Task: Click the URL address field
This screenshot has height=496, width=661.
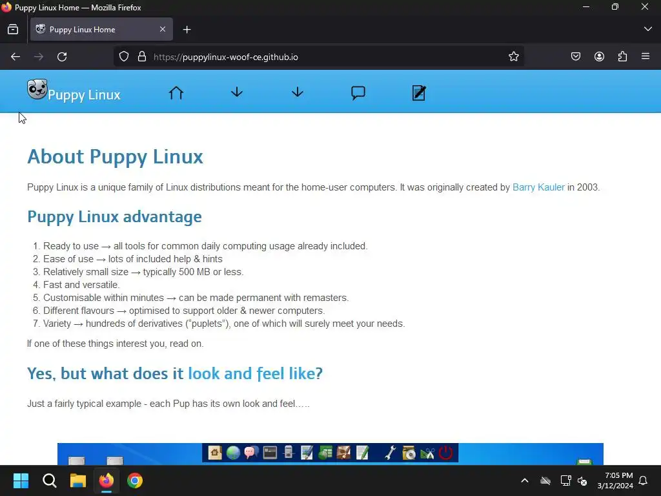Action: pos(320,57)
